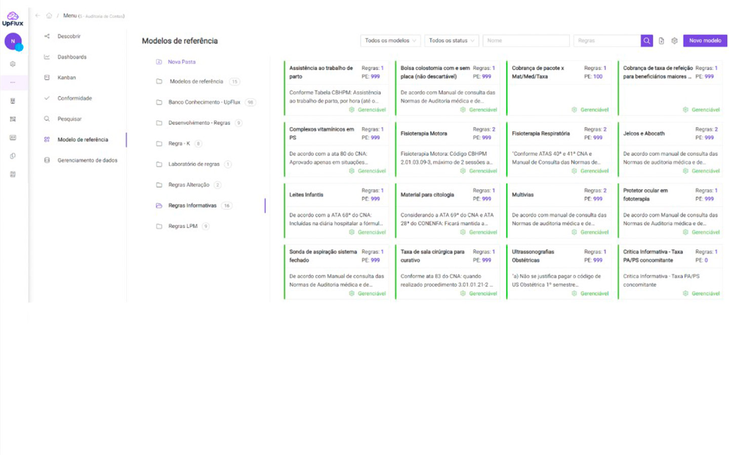This screenshot has width=729, height=455.
Task: Select Kanban in the side menu
Action: tap(66, 78)
